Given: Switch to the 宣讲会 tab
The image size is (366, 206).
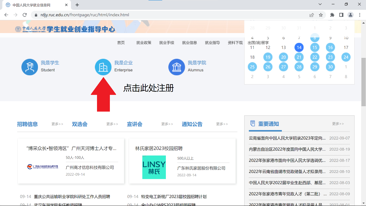Looking at the screenshot, I should pos(135,124).
